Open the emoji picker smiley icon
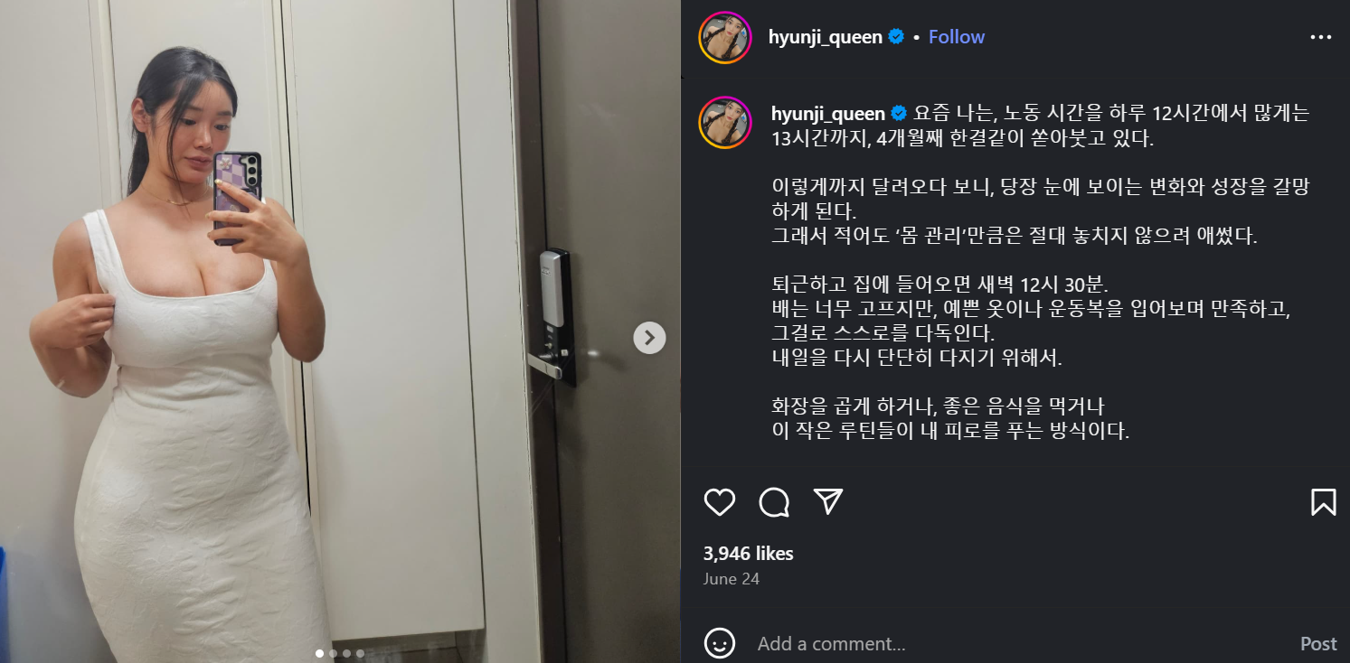Viewport: 1350px width, 663px height. click(x=720, y=643)
